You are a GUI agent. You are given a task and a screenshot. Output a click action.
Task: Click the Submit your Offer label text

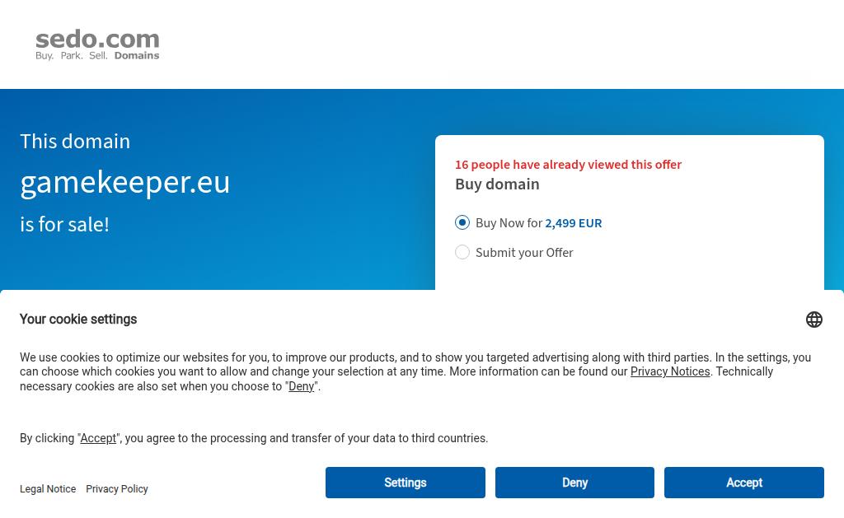pyautogui.click(x=524, y=253)
